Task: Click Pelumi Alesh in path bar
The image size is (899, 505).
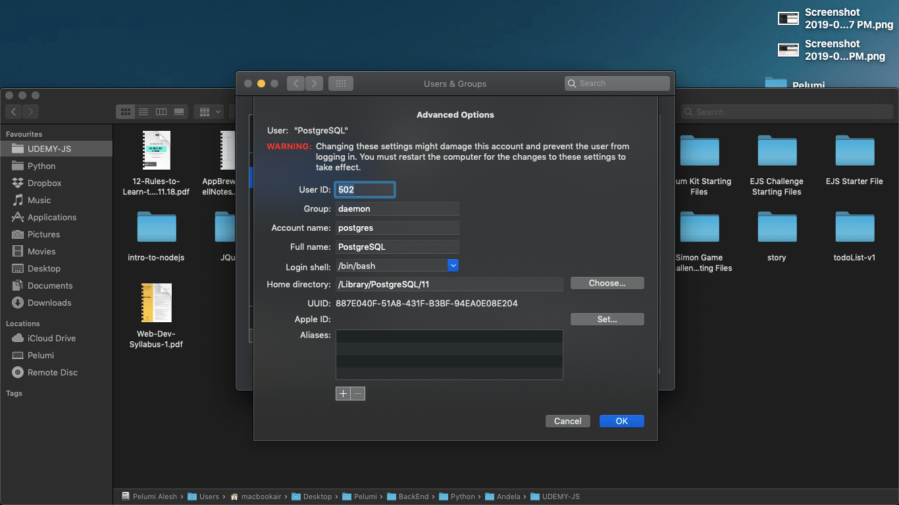Action: coord(149,496)
